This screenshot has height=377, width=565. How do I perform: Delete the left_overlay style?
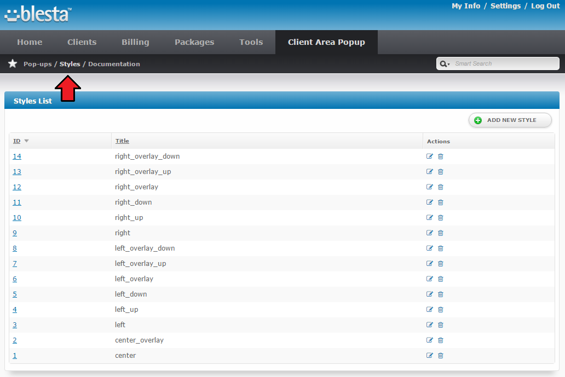[x=441, y=279]
